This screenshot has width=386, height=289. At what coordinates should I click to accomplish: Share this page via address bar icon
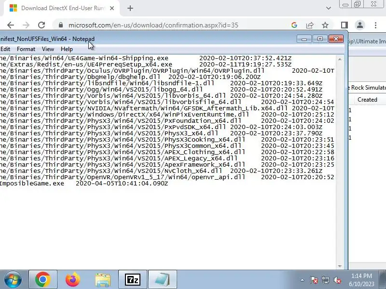click(x=310, y=25)
